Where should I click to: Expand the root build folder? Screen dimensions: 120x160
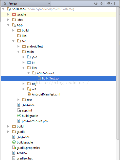pos(8,126)
